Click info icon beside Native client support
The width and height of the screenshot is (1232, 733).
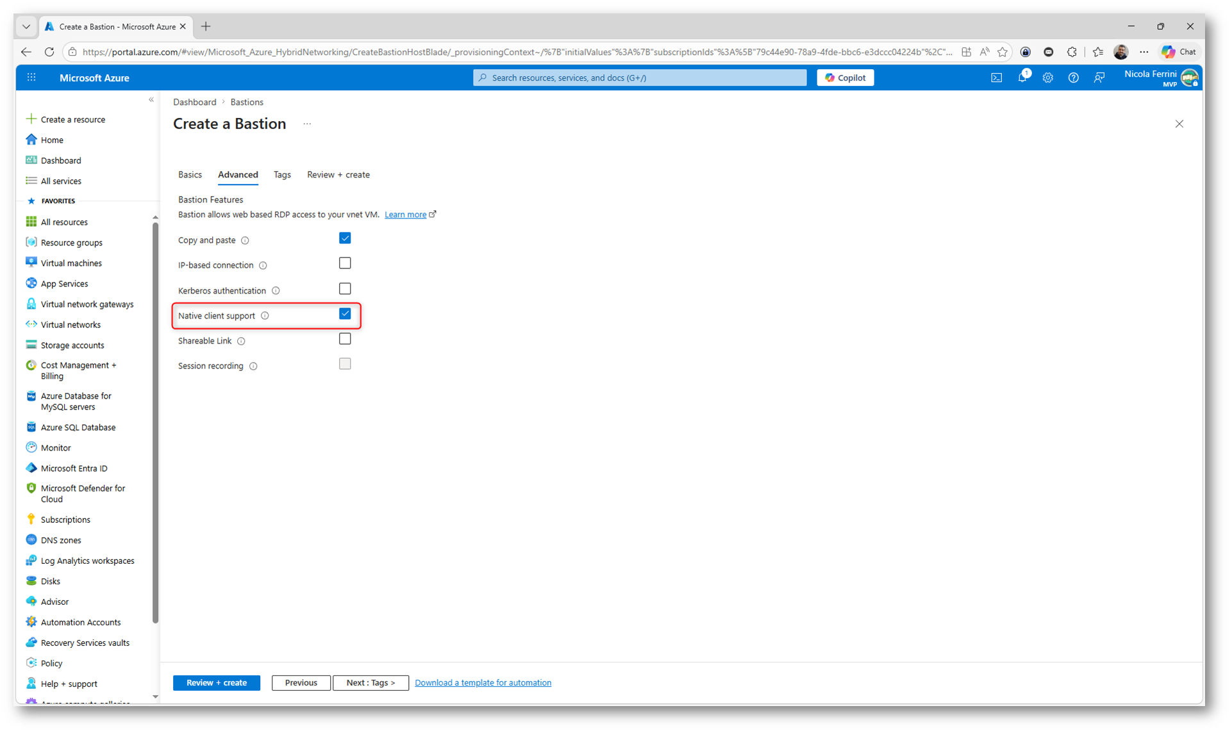[265, 316]
